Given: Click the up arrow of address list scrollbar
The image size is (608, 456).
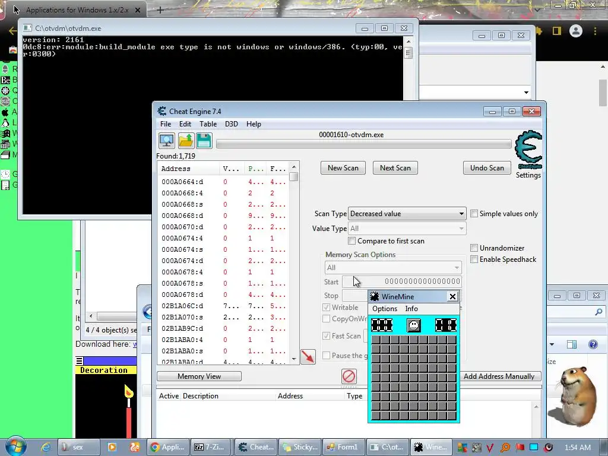Looking at the screenshot, I should point(294,167).
